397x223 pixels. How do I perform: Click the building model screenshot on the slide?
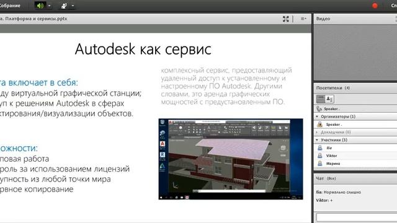[x=231, y=159]
